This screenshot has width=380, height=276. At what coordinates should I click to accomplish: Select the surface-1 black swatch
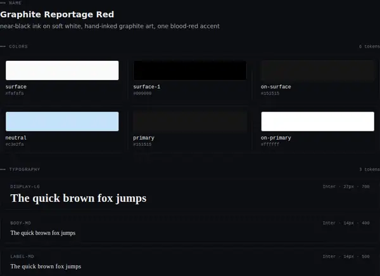[x=190, y=70]
